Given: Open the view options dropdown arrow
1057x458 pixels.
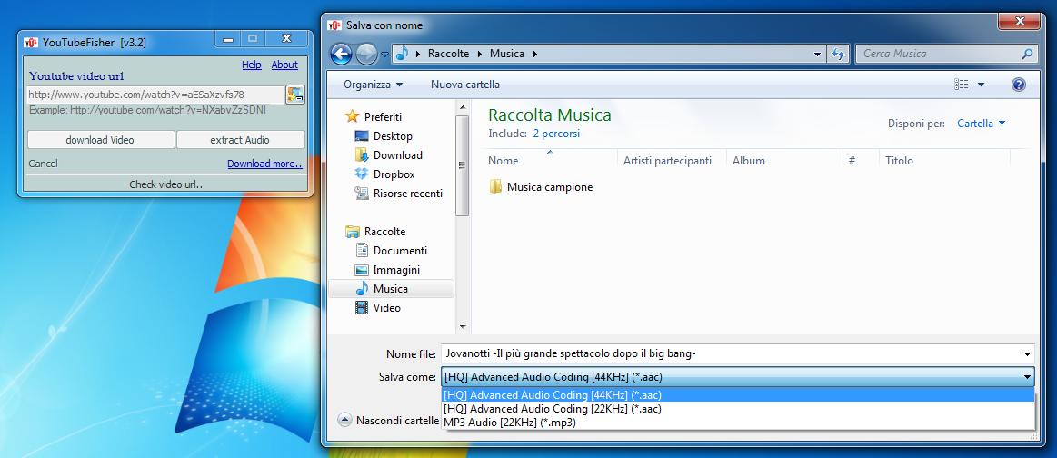Looking at the screenshot, I should tap(981, 85).
